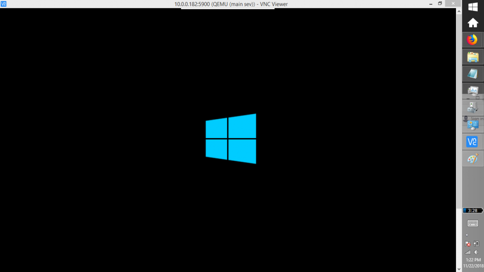Show hidden tray icons arrow
The height and width of the screenshot is (272, 484).
coord(467,235)
